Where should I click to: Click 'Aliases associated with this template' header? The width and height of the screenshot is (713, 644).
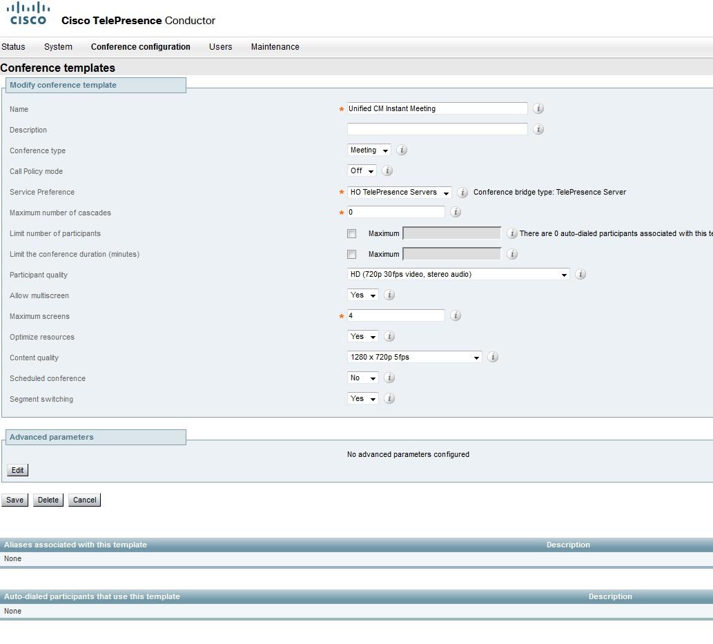pos(75,545)
